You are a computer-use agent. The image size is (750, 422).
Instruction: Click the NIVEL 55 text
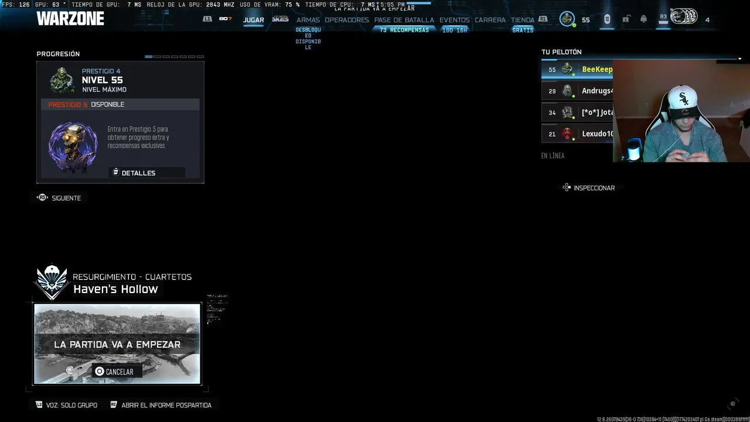click(x=102, y=80)
